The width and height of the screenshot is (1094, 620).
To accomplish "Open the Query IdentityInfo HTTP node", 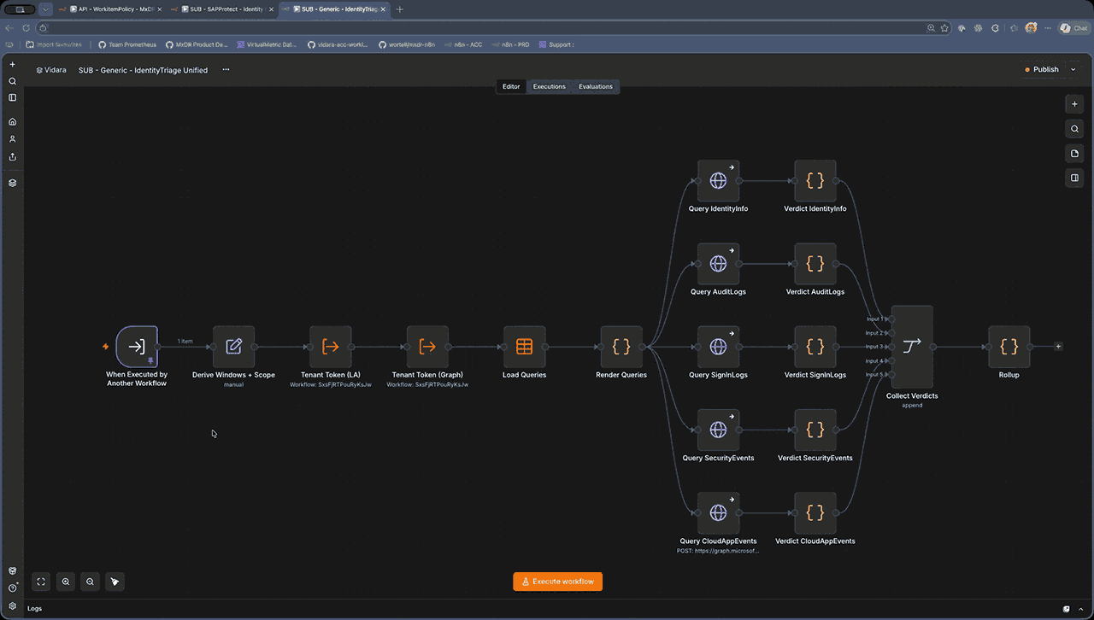I will [x=718, y=181].
